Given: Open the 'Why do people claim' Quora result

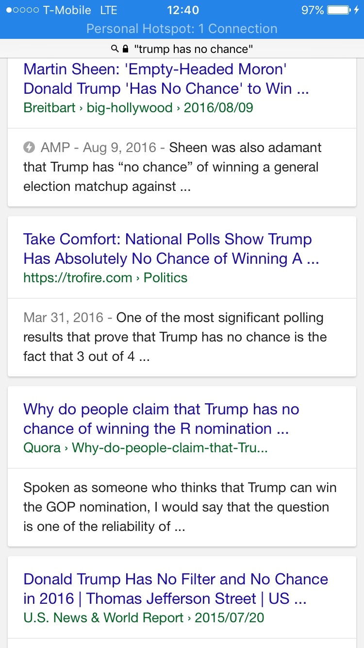Looking at the screenshot, I should point(161,419).
